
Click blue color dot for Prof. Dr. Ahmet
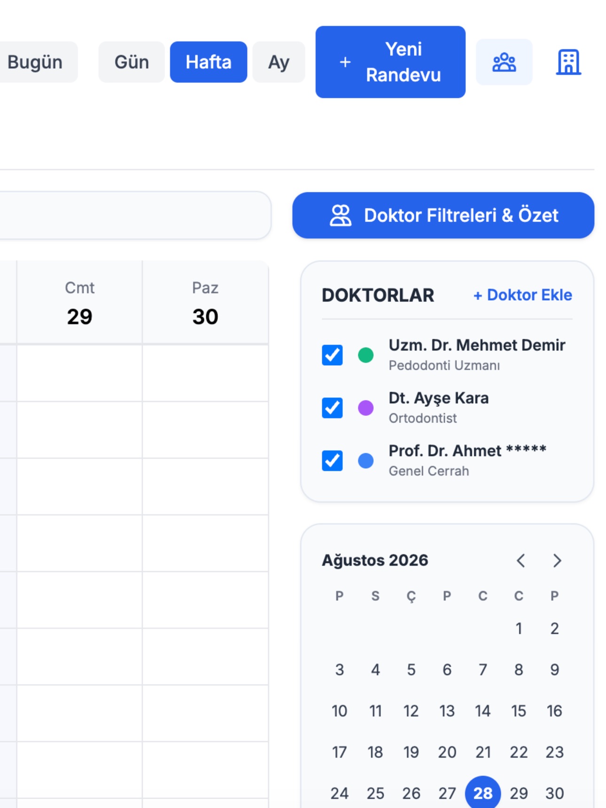(365, 461)
